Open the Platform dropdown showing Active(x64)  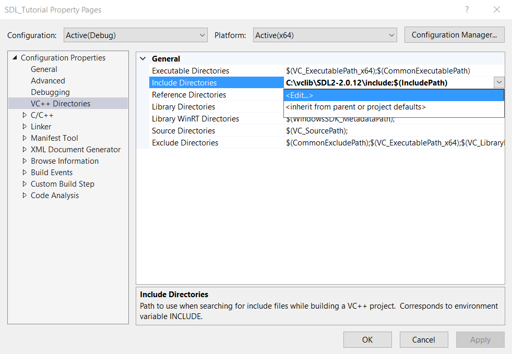pos(325,35)
